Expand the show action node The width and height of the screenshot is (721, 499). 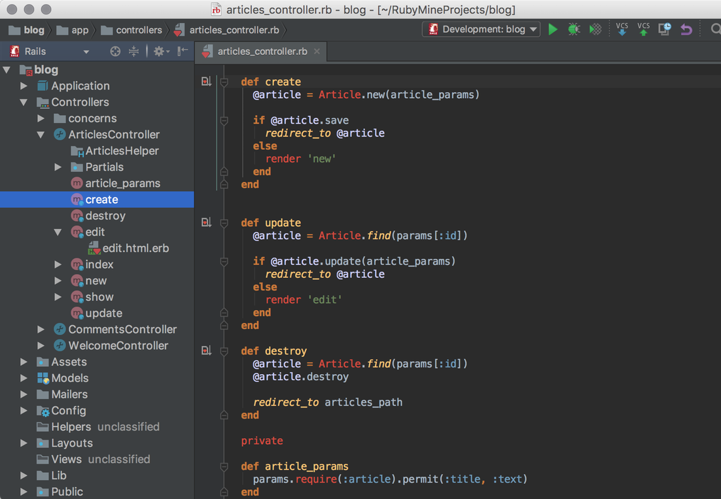58,298
